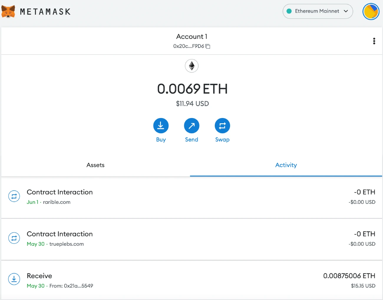The height and width of the screenshot is (300, 383).
Task: Click the Buy button icon
Action: point(161,126)
